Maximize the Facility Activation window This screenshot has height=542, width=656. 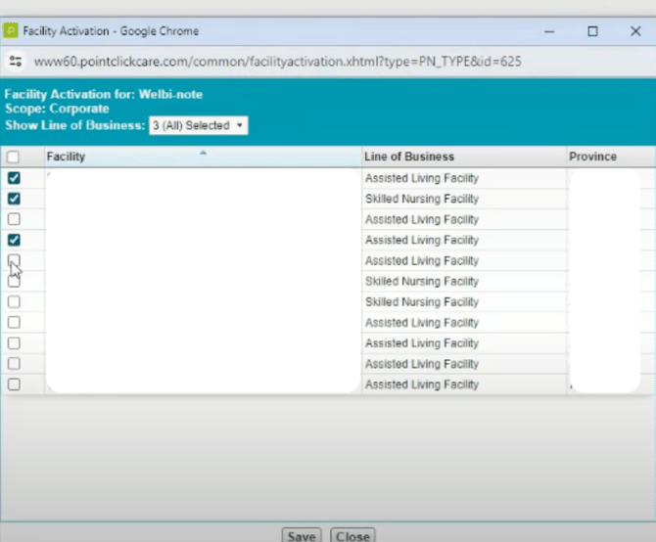592,31
